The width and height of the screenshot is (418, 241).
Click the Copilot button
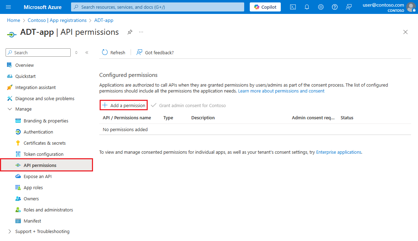click(265, 7)
